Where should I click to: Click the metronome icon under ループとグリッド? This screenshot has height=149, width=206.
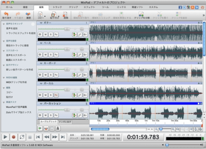pyautogui.click(x=58, y=128)
